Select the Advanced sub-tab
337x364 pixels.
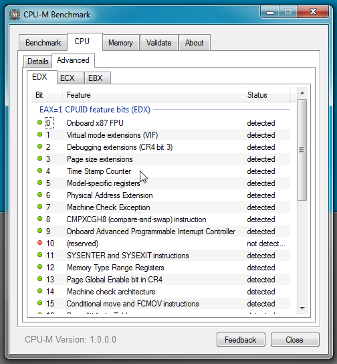pyautogui.click(x=73, y=60)
